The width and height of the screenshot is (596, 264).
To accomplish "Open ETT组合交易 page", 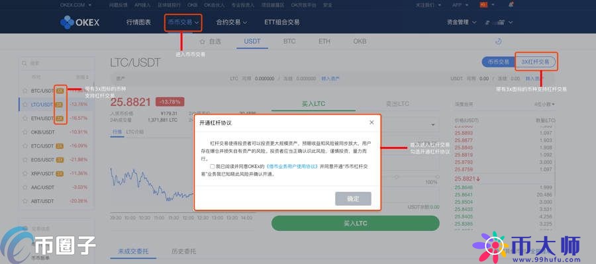I will [x=282, y=22].
